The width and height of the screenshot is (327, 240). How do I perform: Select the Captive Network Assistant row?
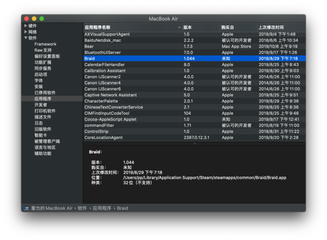[194, 95]
